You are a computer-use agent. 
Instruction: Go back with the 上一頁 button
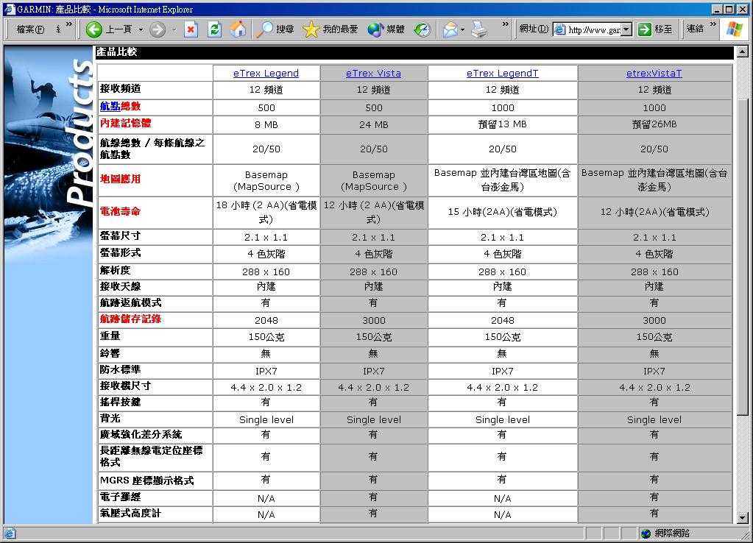tap(110, 29)
